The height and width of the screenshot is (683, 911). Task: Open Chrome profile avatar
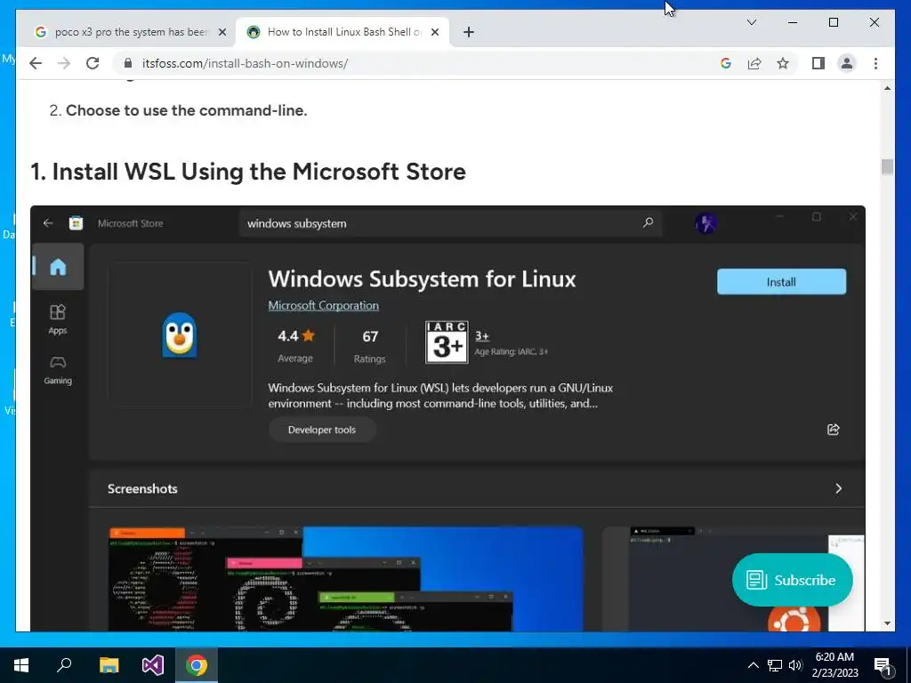pyautogui.click(x=847, y=63)
